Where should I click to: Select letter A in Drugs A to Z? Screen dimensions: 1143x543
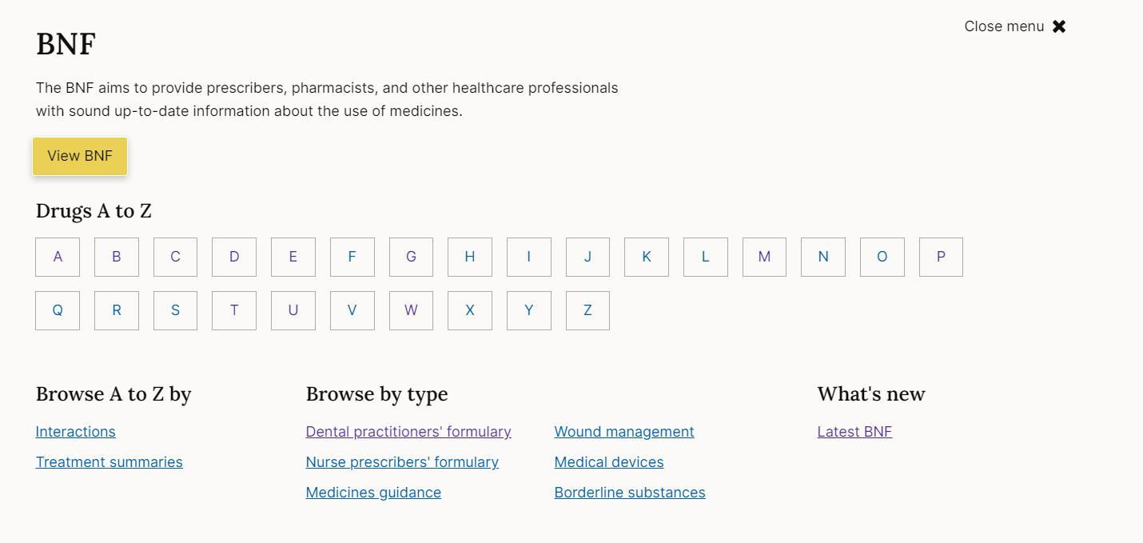58,257
